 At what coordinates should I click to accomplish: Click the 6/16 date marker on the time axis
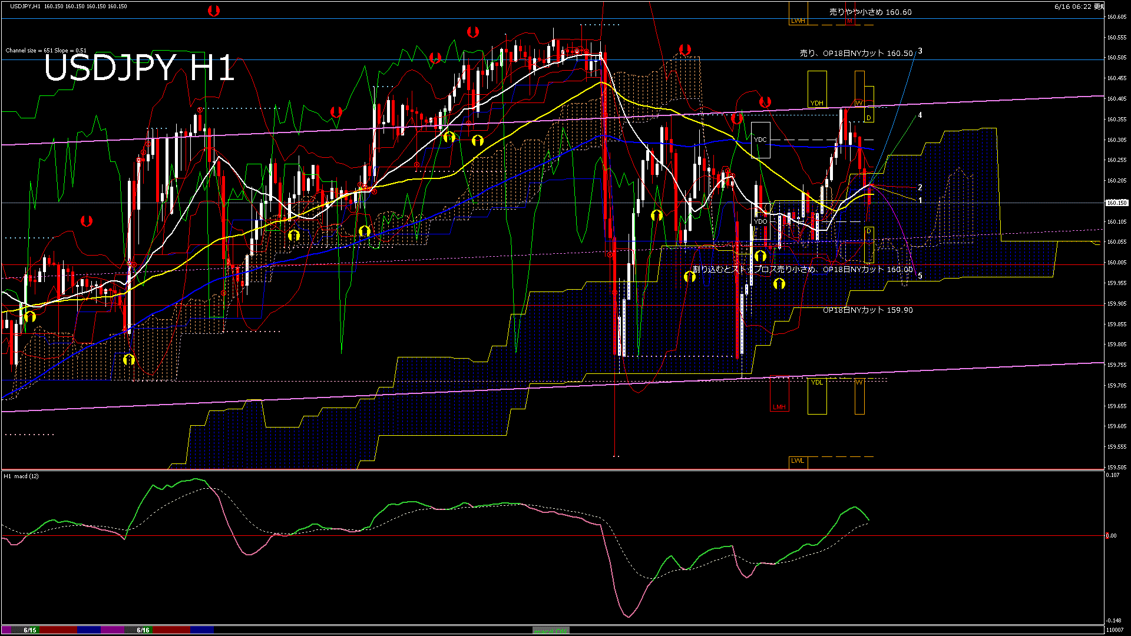[143, 630]
